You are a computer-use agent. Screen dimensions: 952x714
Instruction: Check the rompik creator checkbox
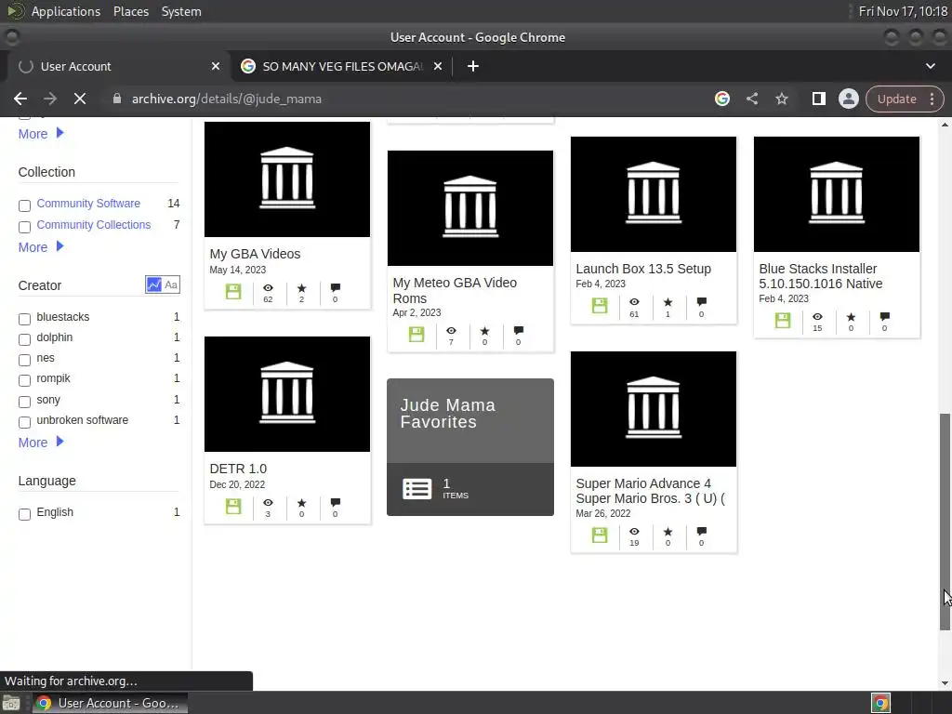pos(24,380)
